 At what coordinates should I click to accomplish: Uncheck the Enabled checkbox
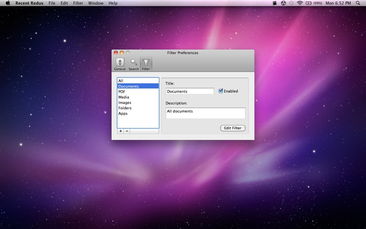point(221,91)
